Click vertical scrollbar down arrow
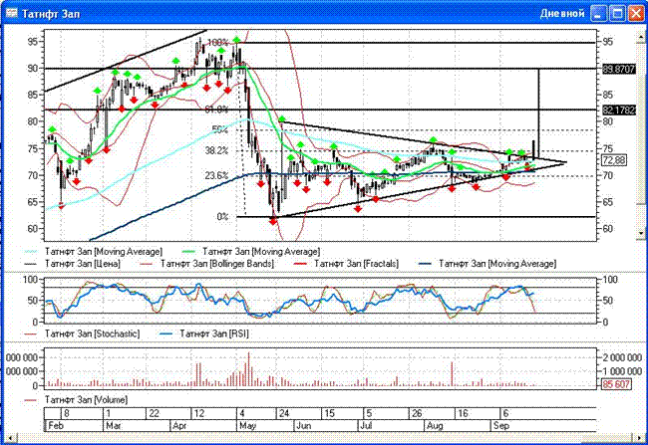 pyautogui.click(x=641, y=234)
